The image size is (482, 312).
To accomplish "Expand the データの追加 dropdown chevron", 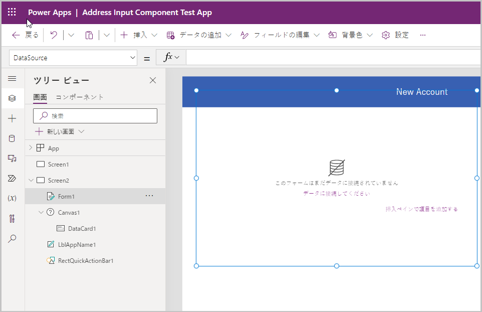I will tap(228, 35).
